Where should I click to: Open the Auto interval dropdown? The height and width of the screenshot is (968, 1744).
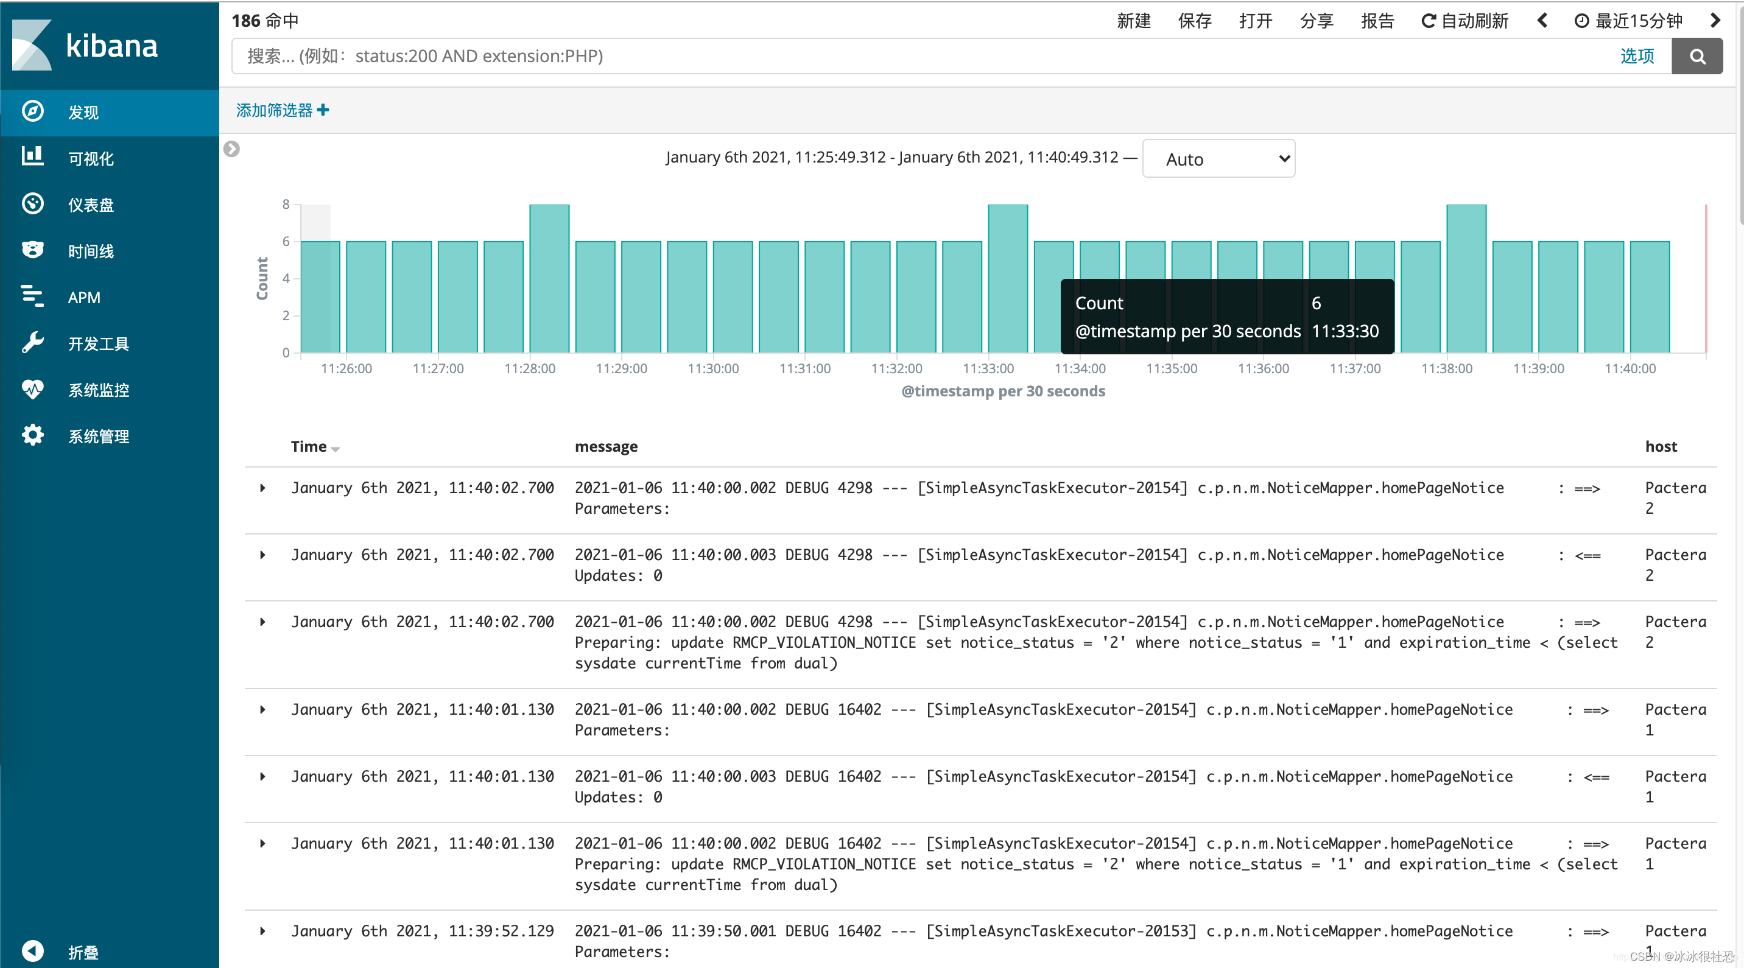(x=1218, y=159)
